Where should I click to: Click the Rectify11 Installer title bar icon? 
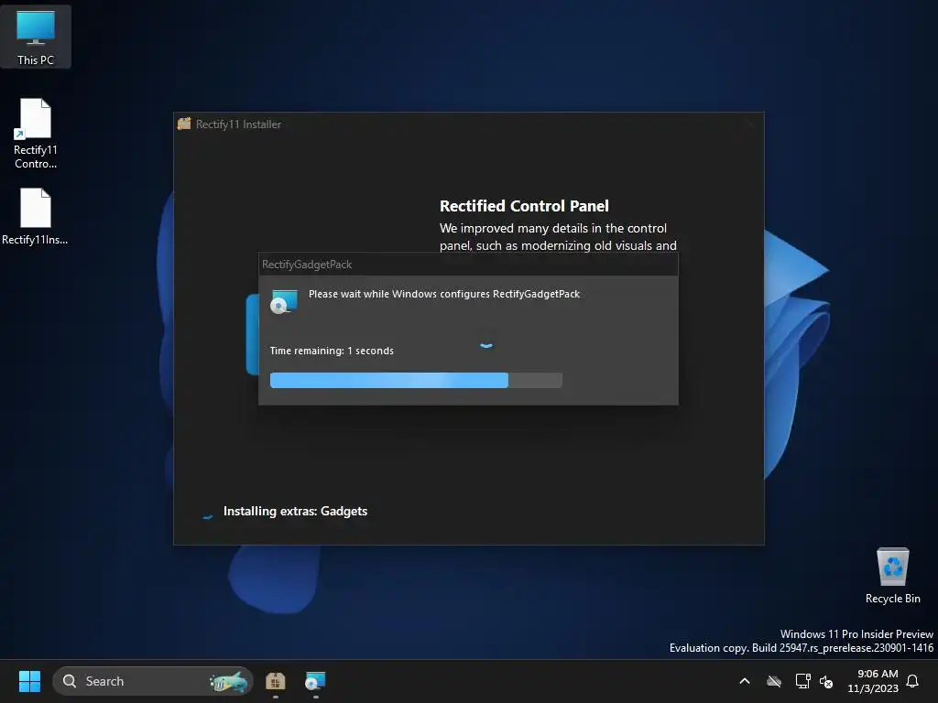tap(184, 124)
